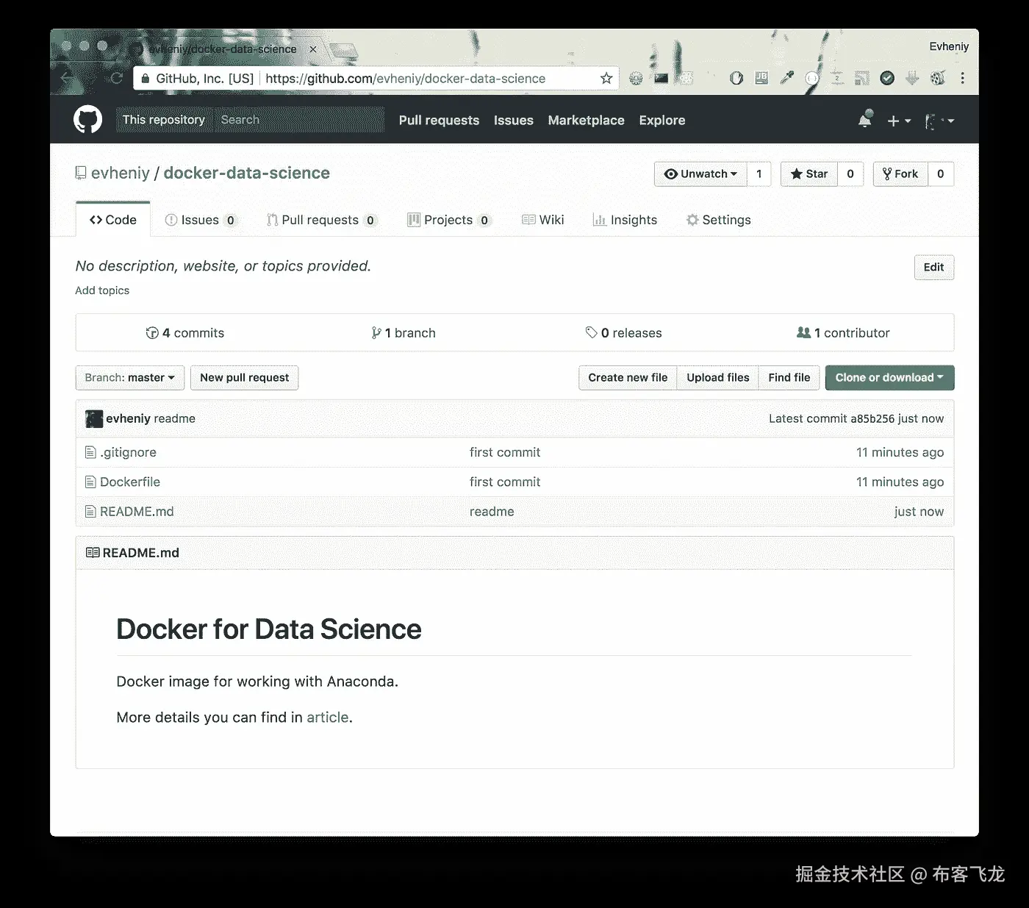Bookmark this page with the star icon
This screenshot has width=1029, height=908.
point(606,78)
